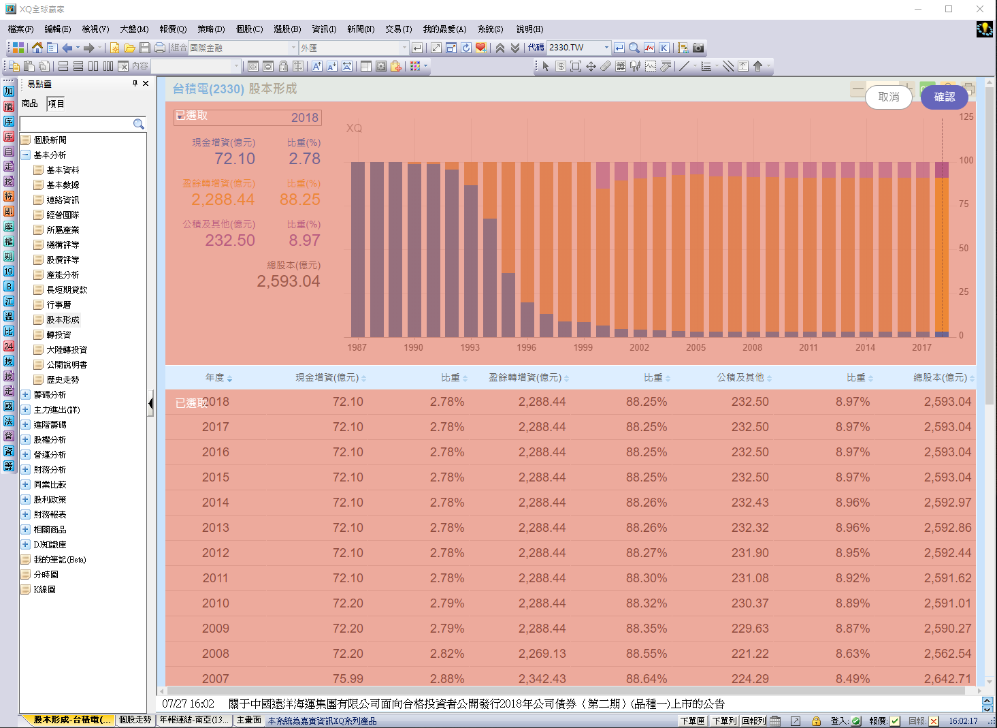Pin the 易點靈 side panel
The image size is (997, 728).
(x=135, y=83)
